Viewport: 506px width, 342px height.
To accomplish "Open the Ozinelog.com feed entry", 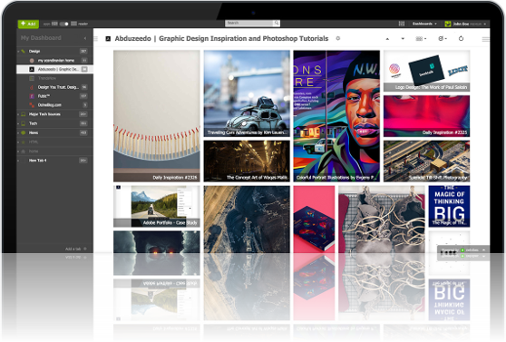I will tap(49, 105).
